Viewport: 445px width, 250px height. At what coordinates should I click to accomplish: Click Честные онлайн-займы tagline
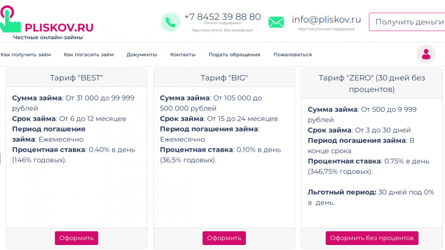pos(48,37)
